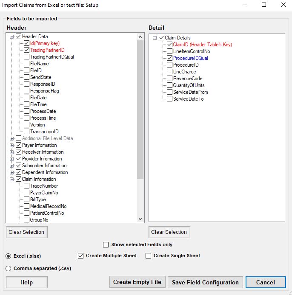This screenshot has height=295, width=292.
Task: Check the TransactionID field checkbox
Action: [26, 131]
